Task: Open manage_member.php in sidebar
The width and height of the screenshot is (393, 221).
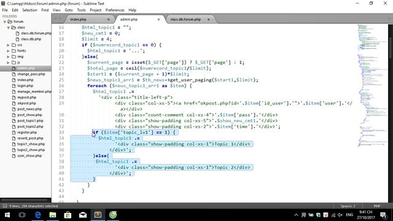Action: (34, 91)
